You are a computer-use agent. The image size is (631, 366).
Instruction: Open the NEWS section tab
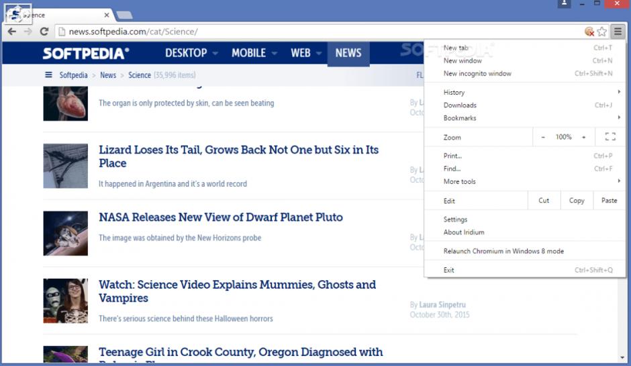tap(348, 53)
